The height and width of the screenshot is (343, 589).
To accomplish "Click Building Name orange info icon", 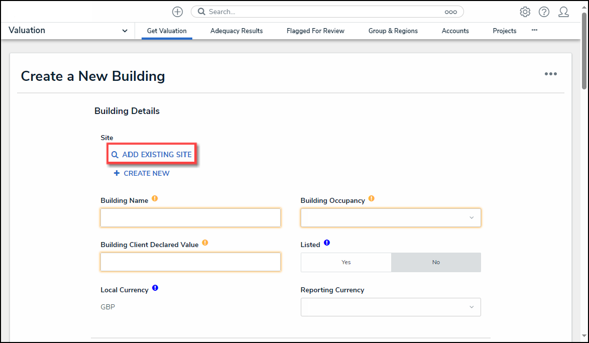I will tap(155, 198).
